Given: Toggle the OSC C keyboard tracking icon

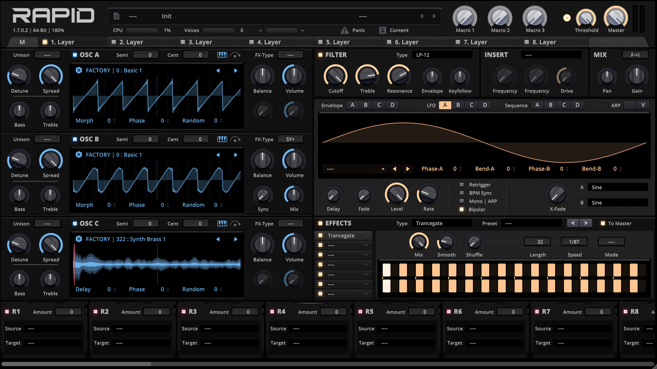Looking at the screenshot, I should 222,223.
